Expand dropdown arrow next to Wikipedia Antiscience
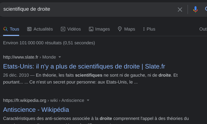 pos(88,100)
